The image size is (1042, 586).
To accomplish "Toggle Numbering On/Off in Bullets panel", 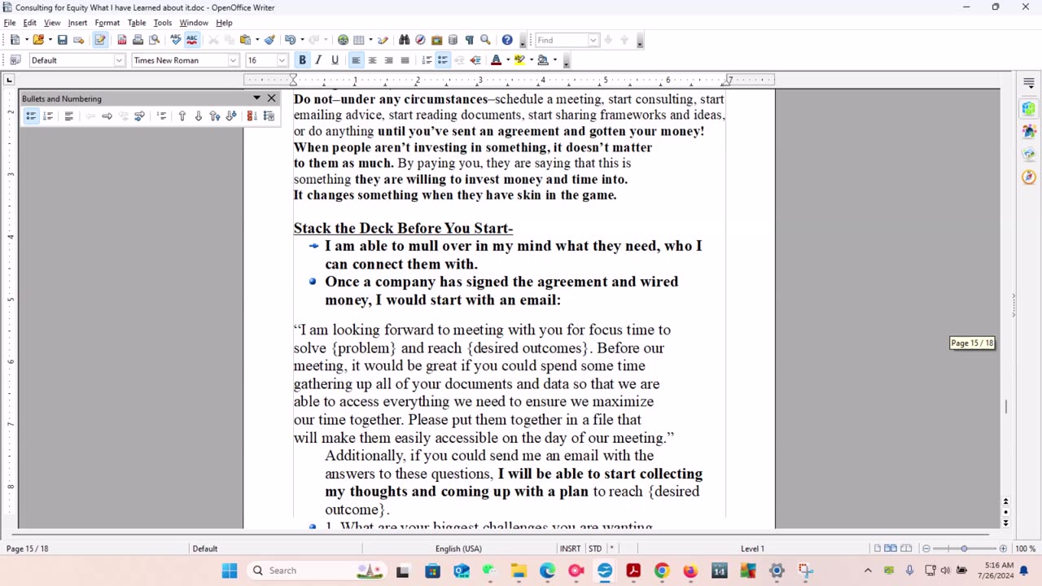I will (48, 116).
